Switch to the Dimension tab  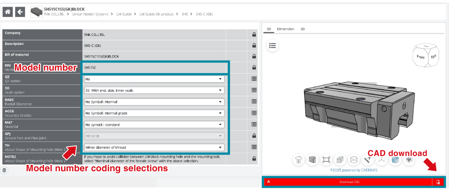(286, 29)
